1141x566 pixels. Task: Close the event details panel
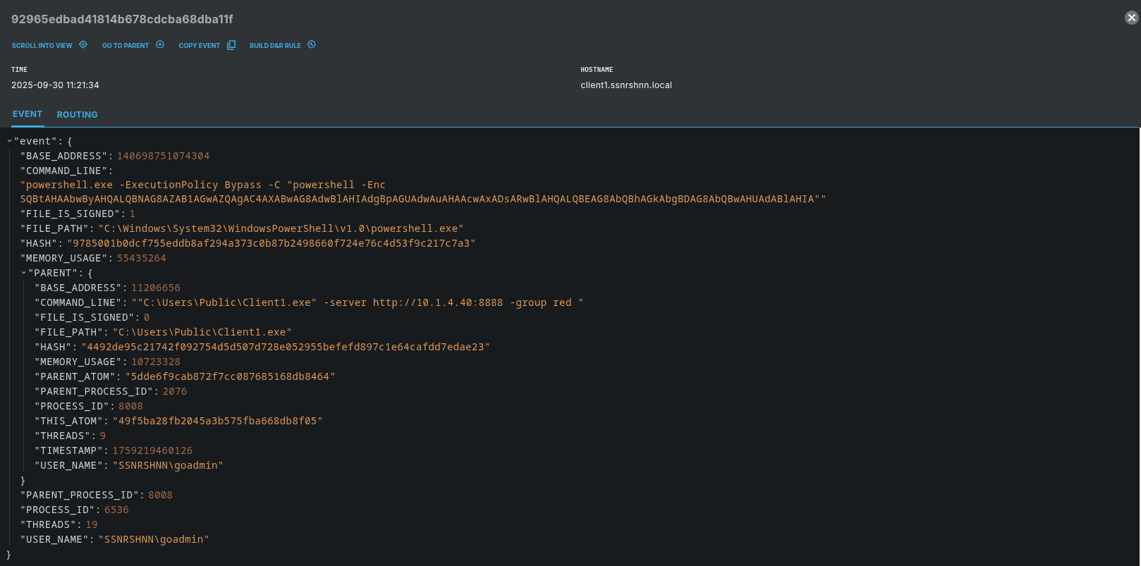coord(1131,18)
